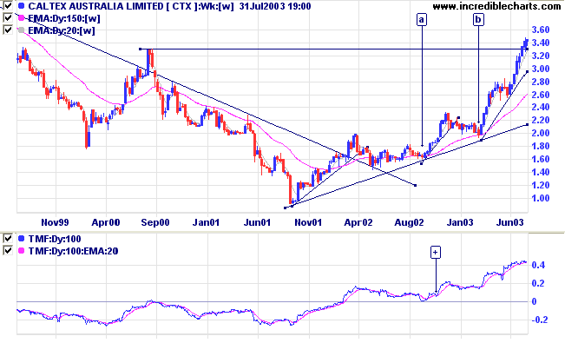565x343 pixels.
Task: Click the Nov01 date axis label
Action: pyautogui.click(x=308, y=222)
